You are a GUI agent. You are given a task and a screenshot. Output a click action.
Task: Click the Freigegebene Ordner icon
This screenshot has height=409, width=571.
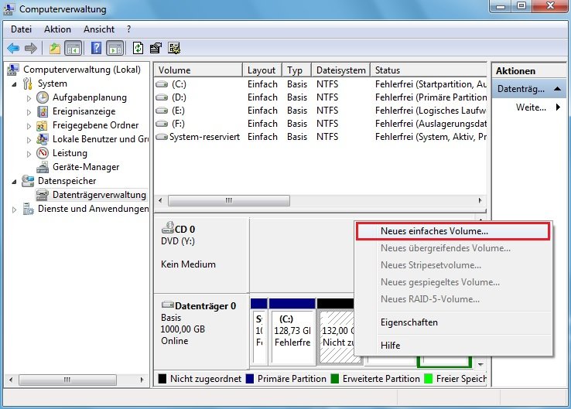(x=42, y=125)
